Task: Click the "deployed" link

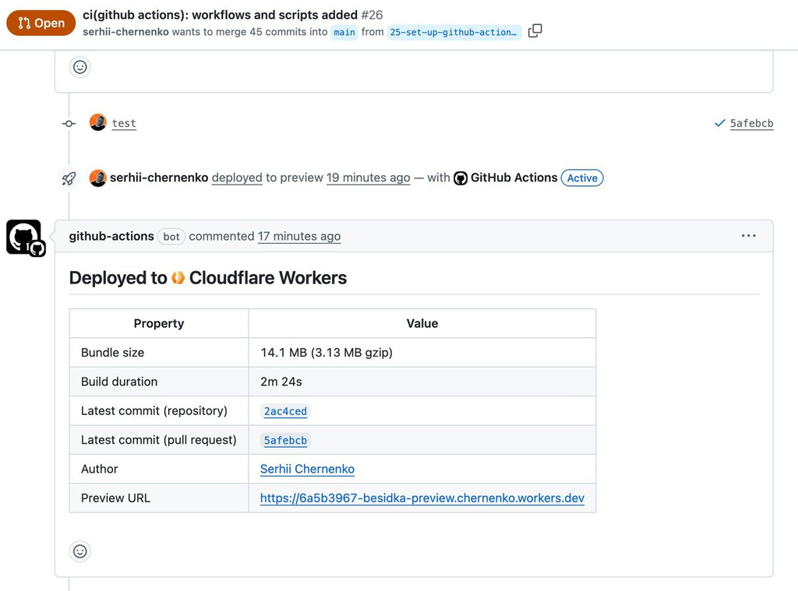Action: 237,178
